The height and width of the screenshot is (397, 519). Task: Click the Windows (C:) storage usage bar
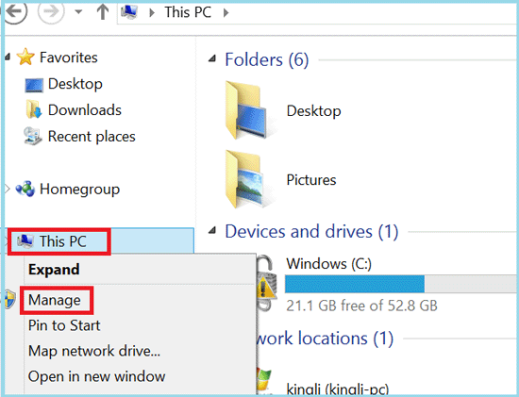(402, 284)
